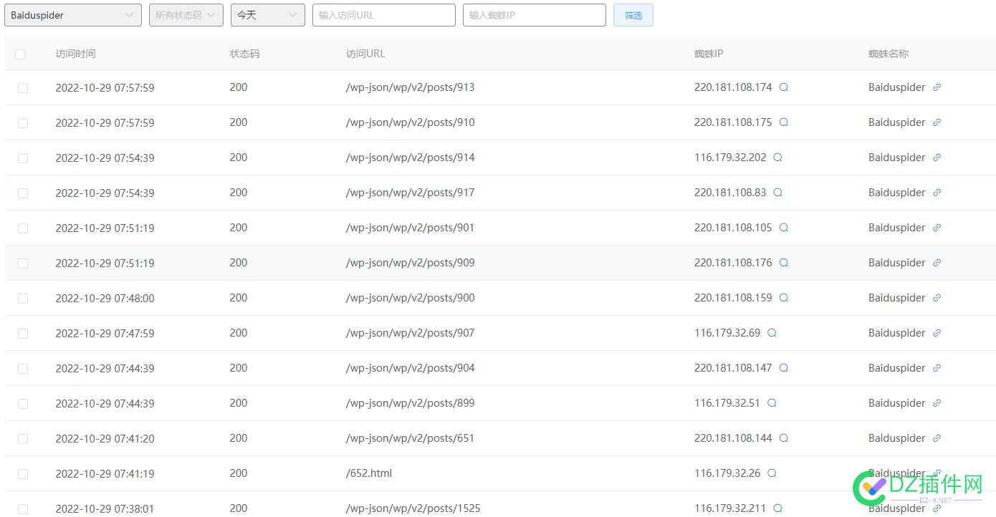This screenshot has width=996, height=517.
Task: Click URL /wp-json/wp/v2/posts/907
Action: click(410, 333)
